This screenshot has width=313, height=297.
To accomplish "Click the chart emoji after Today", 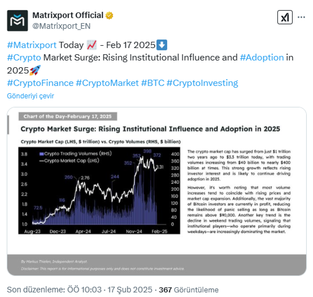I will click(92, 45).
